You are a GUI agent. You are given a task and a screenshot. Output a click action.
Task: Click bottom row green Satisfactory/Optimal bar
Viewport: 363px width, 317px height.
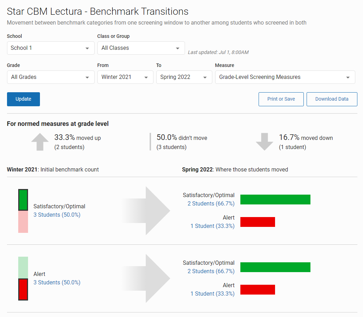[275, 267]
